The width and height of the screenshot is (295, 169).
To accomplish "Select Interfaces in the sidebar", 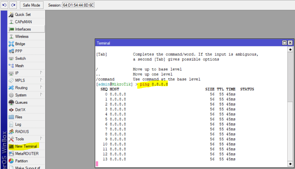I will pyautogui.click(x=23, y=29).
